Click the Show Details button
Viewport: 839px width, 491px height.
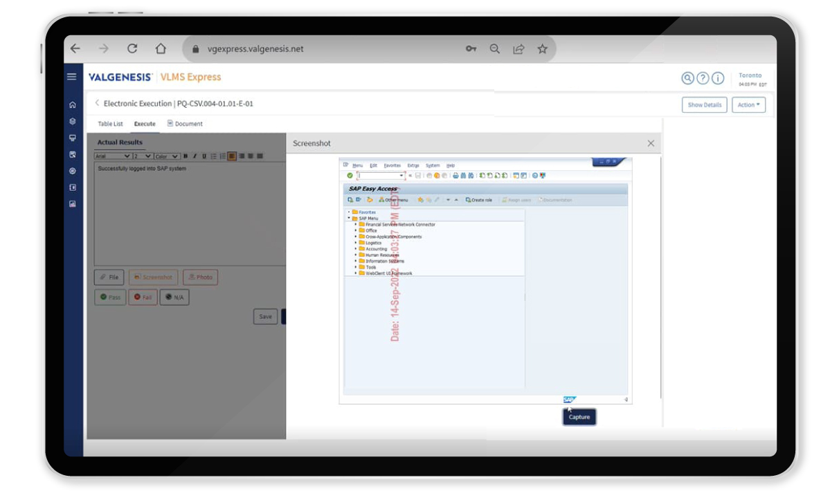(x=704, y=105)
